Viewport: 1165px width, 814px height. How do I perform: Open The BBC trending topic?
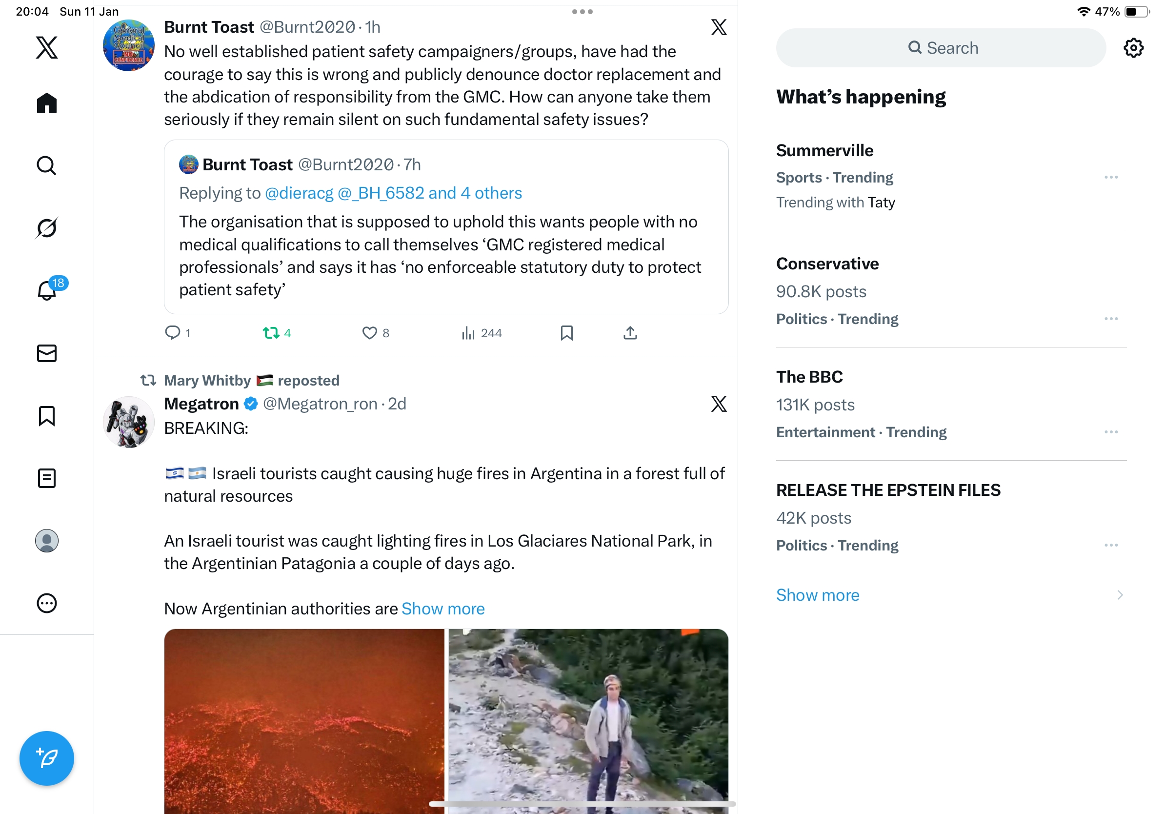tap(809, 377)
